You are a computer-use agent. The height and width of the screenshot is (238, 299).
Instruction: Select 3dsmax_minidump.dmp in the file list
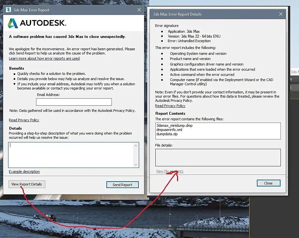[174, 125]
